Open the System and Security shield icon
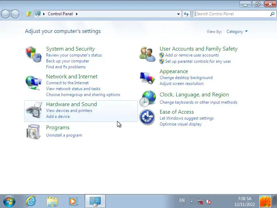The height and width of the screenshot is (208, 277). tap(34, 54)
